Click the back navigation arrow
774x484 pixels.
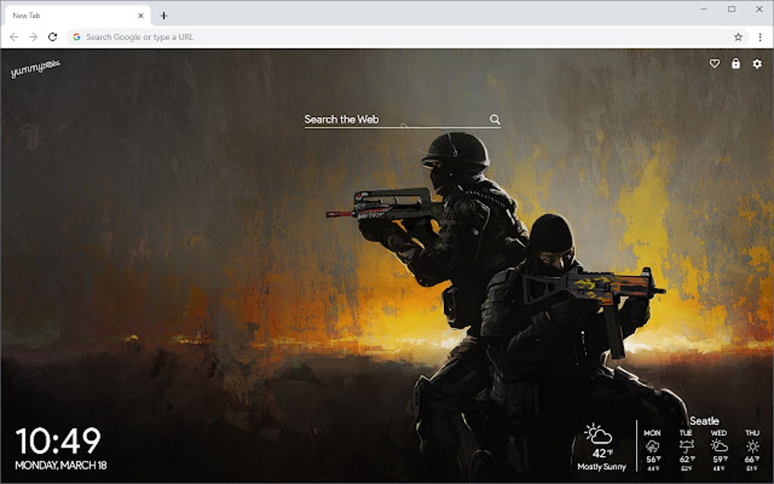(x=14, y=36)
